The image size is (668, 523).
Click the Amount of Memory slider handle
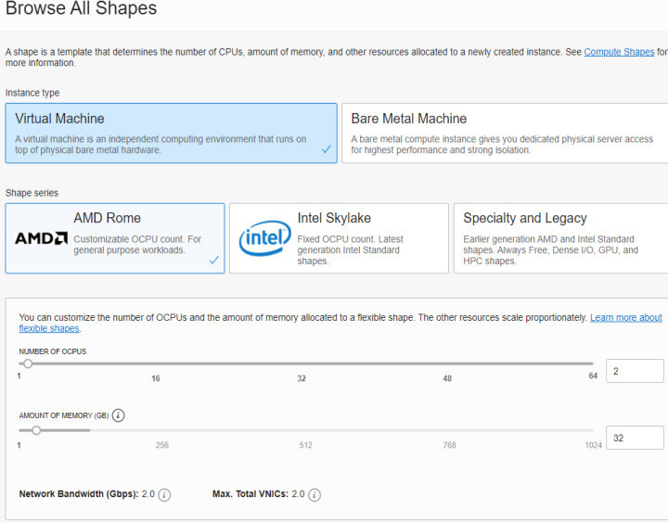click(x=36, y=430)
